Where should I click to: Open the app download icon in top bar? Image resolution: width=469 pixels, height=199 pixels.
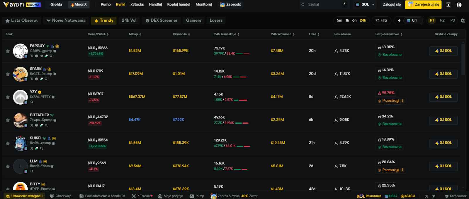click(x=448, y=5)
